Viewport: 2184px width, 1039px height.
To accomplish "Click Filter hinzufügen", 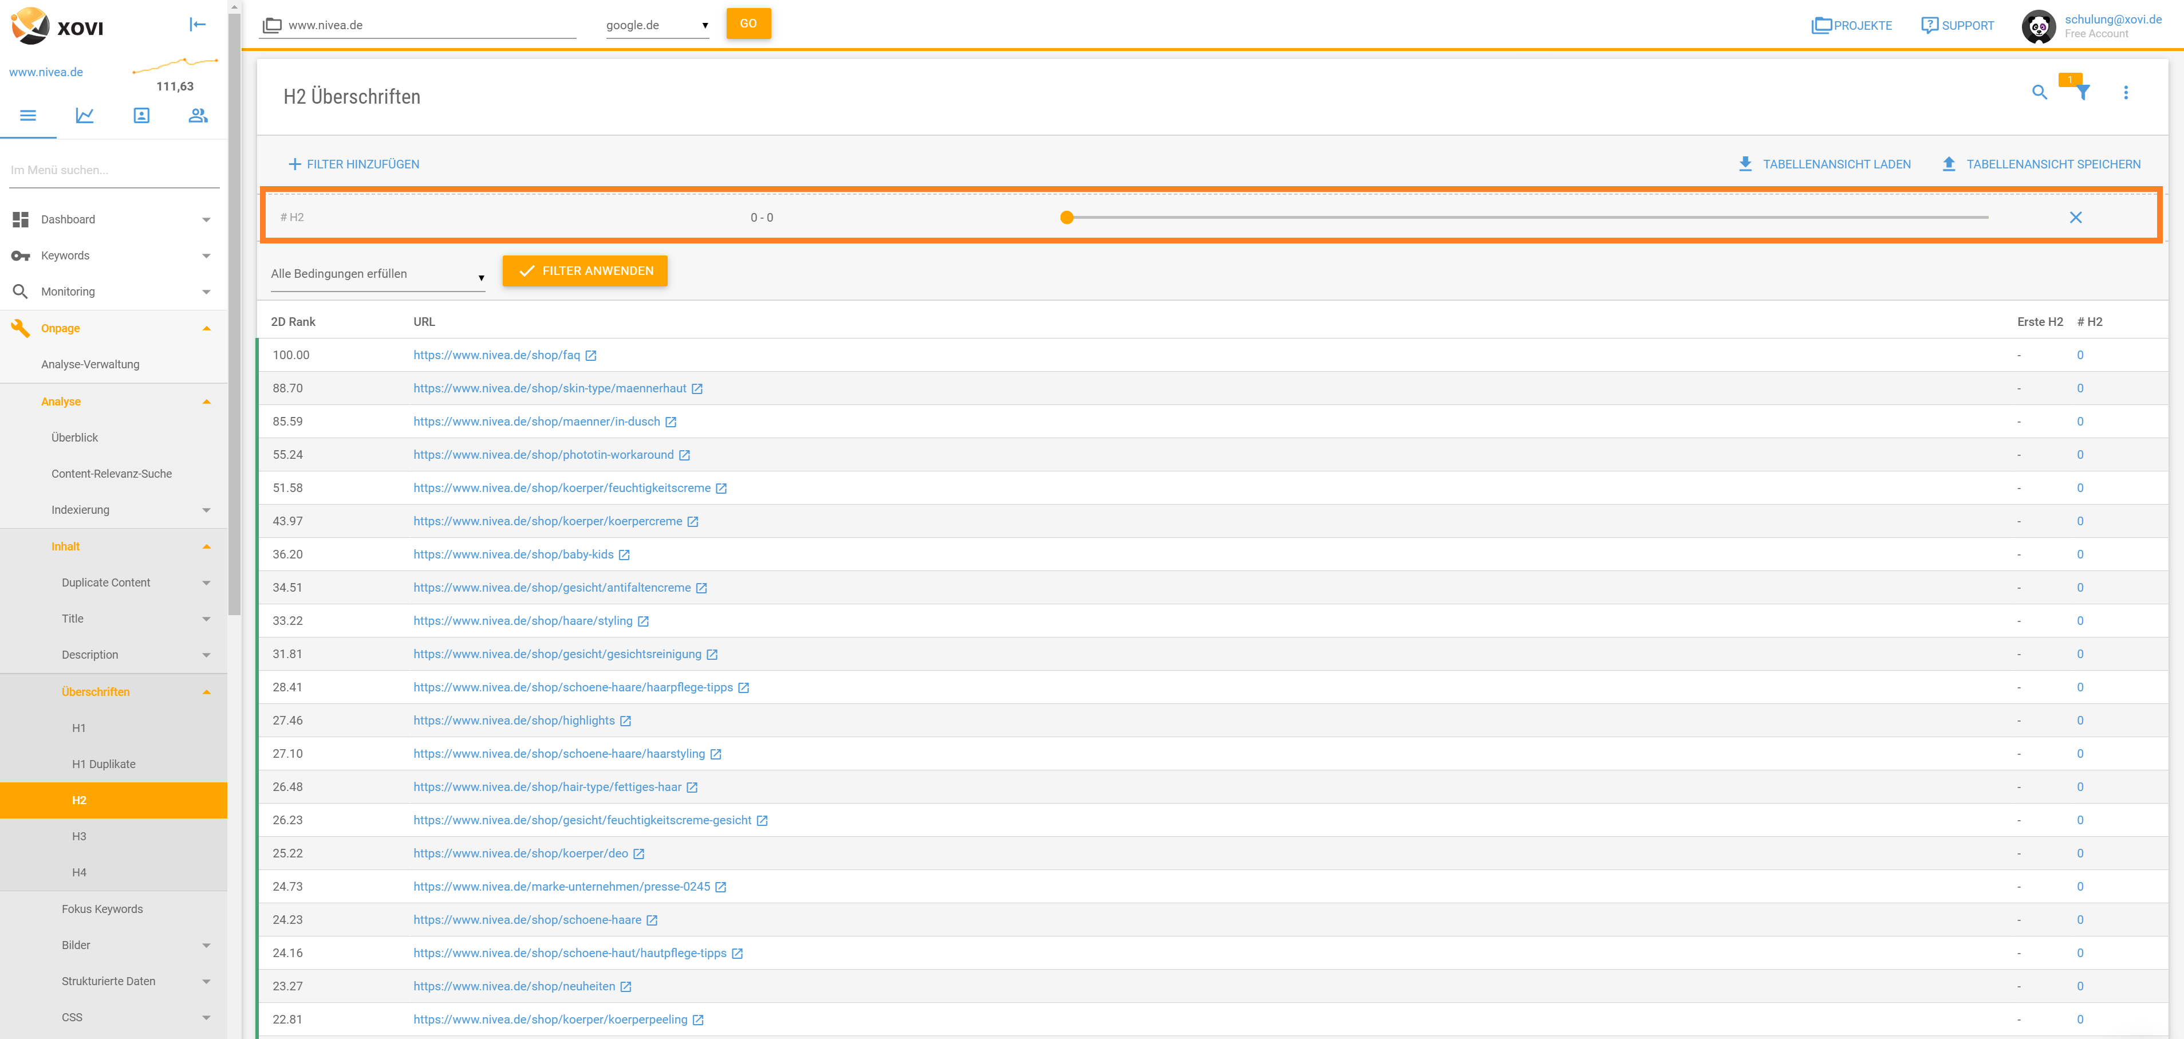I will tap(353, 164).
